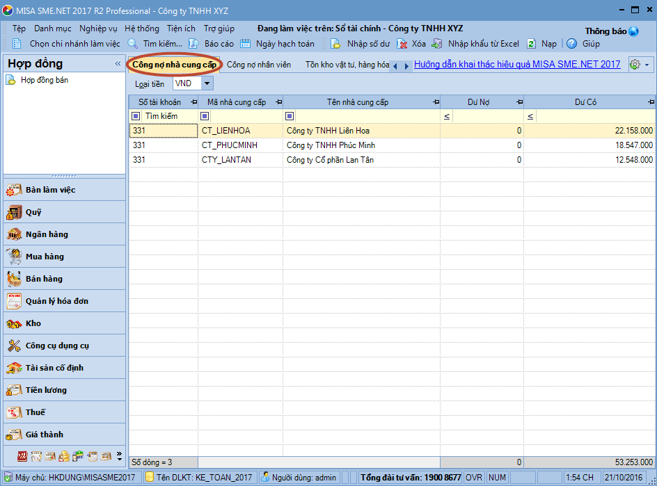Open the Tiền lương module
The image size is (657, 486).
coord(64,390)
